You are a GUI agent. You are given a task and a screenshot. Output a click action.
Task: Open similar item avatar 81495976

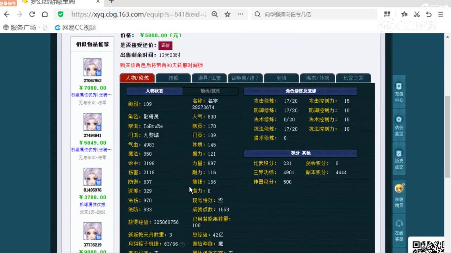click(92, 177)
